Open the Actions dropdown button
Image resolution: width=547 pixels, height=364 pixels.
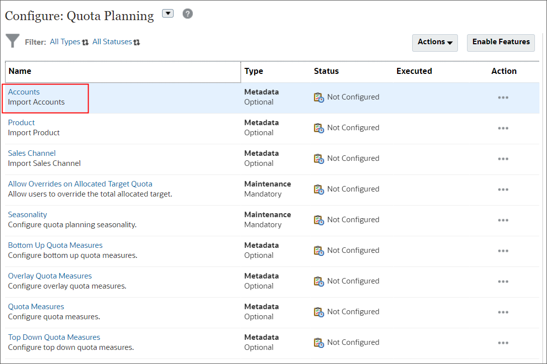coord(435,43)
